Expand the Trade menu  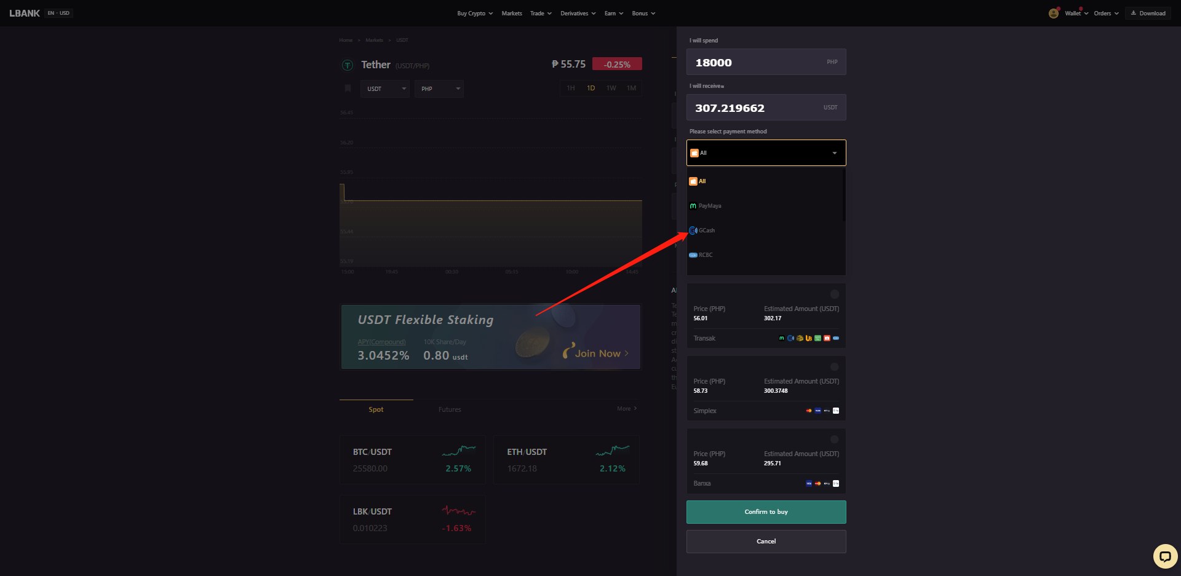pos(541,14)
